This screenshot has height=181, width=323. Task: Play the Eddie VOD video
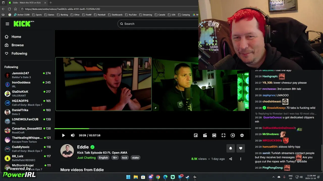63,135
